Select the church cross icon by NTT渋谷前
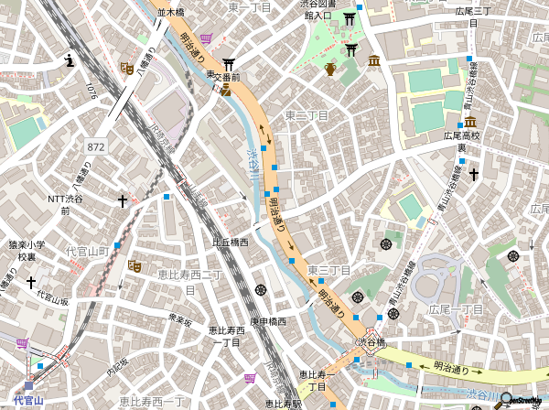This screenshot has width=549, height=410. tap(123, 201)
